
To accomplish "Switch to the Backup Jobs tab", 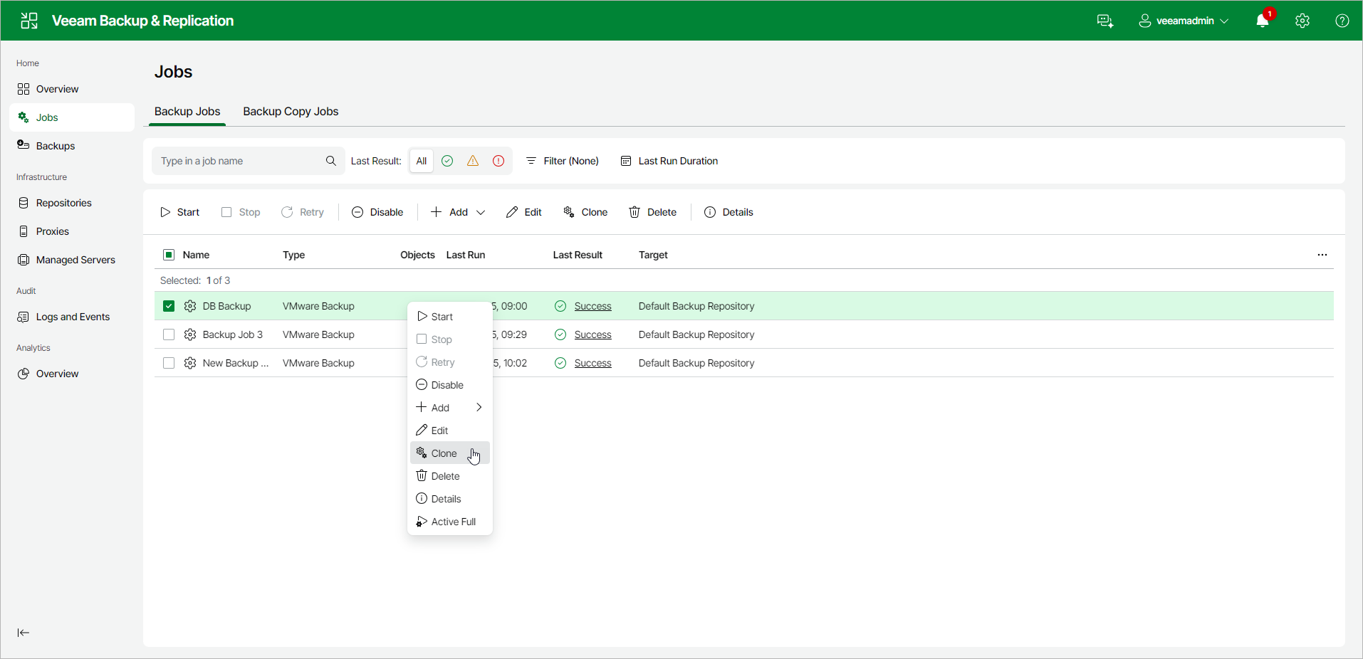I will click(x=187, y=112).
